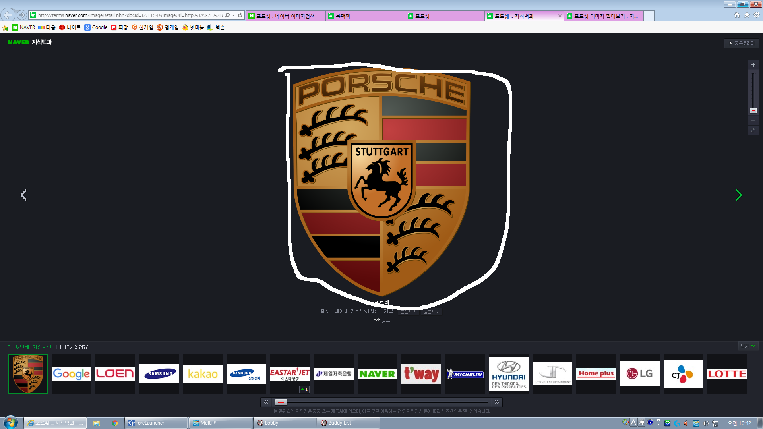Jump to previous thumbnails with « button
This screenshot has height=429, width=763.
tap(266, 402)
